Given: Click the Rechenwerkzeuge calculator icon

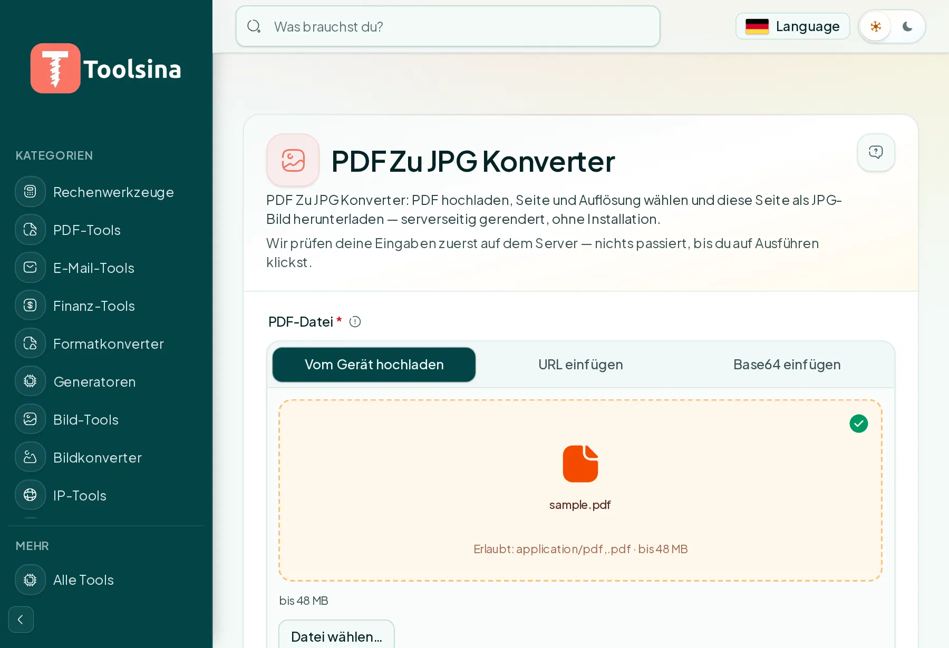Looking at the screenshot, I should point(31,192).
